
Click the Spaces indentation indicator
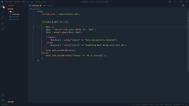[145, 105]
